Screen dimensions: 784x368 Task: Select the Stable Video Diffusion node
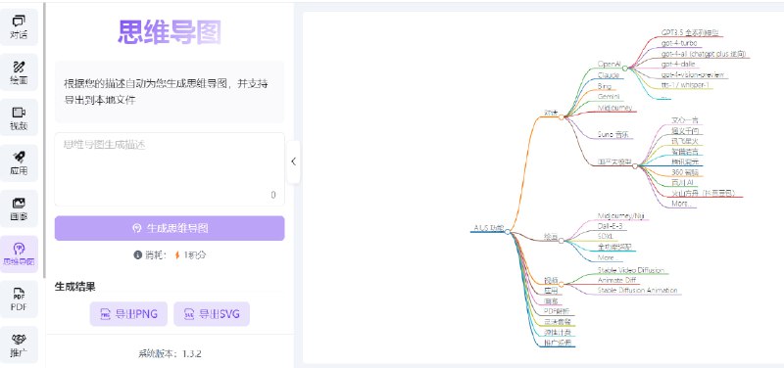click(x=630, y=270)
